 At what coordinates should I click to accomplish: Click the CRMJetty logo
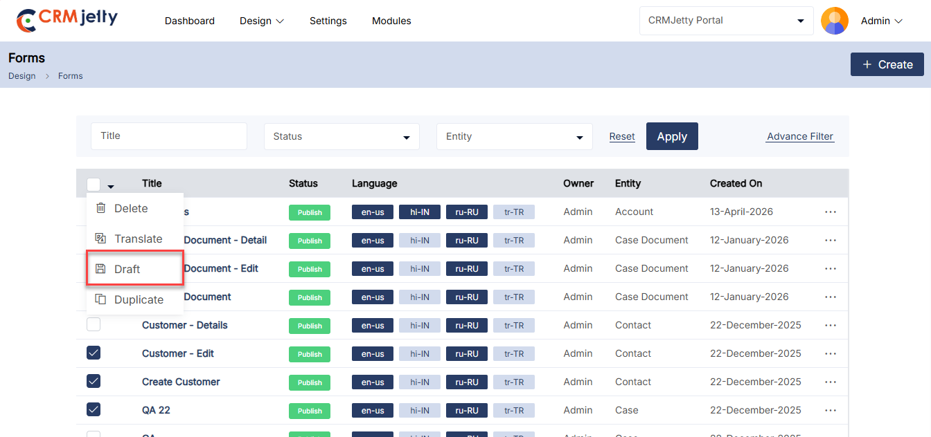coord(67,20)
